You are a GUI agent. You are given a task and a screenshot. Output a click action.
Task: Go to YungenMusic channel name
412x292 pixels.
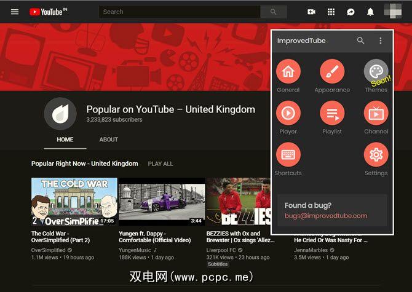coord(135,250)
